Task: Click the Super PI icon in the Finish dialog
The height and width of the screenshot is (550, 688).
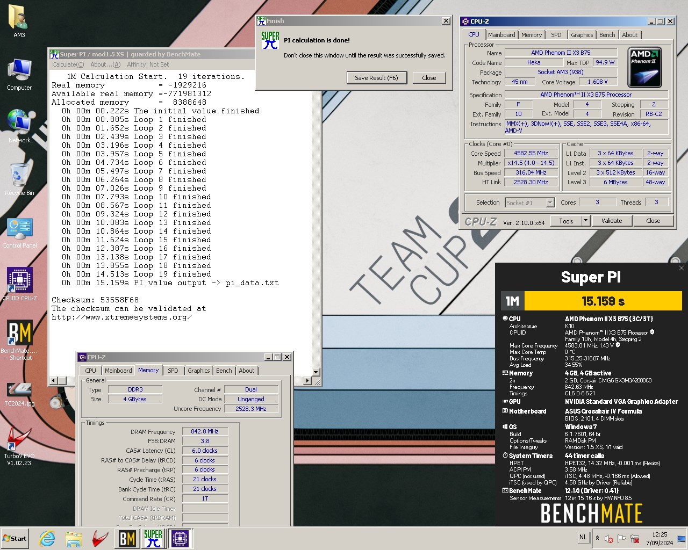Action: [x=270, y=40]
